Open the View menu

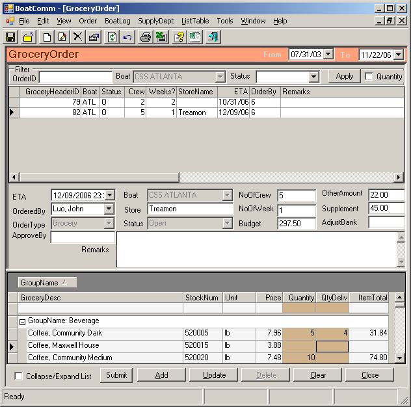pos(64,21)
